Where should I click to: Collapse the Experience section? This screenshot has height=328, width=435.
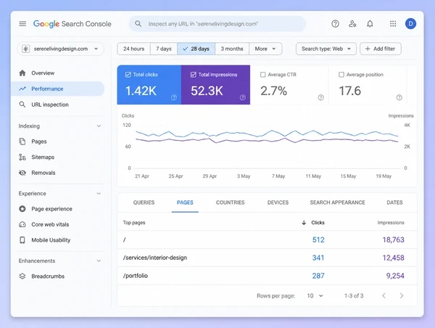point(99,194)
